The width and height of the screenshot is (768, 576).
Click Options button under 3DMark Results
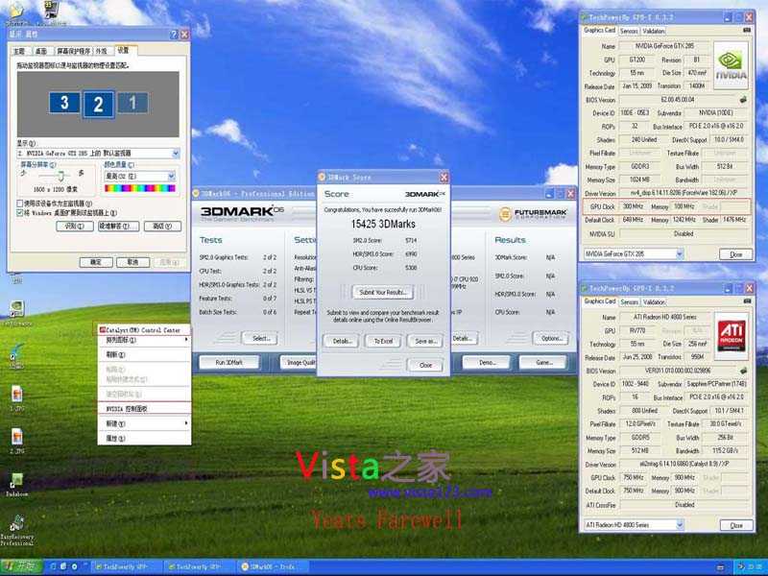[550, 339]
